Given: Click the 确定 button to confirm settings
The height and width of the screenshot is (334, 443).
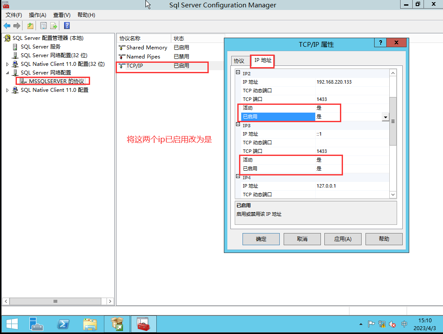Looking at the screenshot, I should point(261,239).
